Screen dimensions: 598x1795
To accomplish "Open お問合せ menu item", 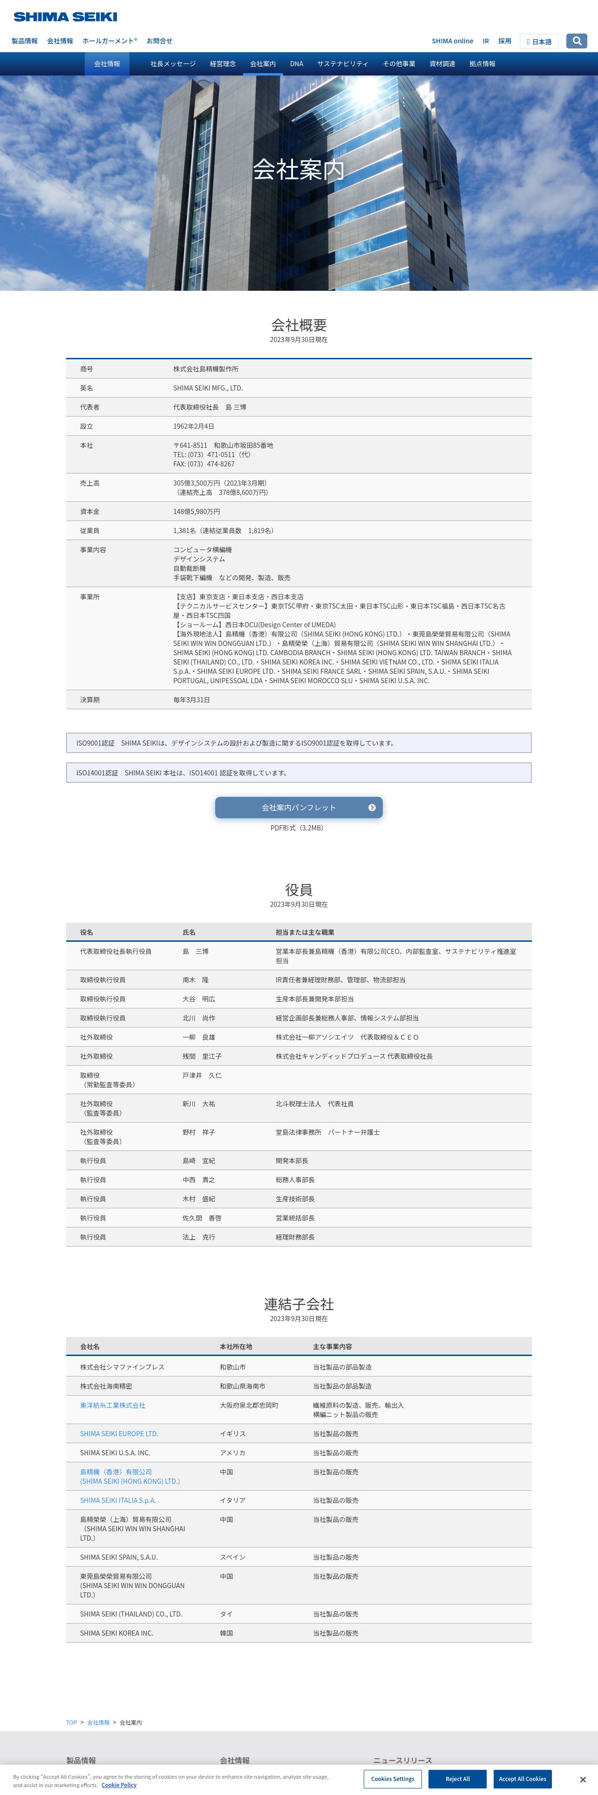I will (159, 41).
